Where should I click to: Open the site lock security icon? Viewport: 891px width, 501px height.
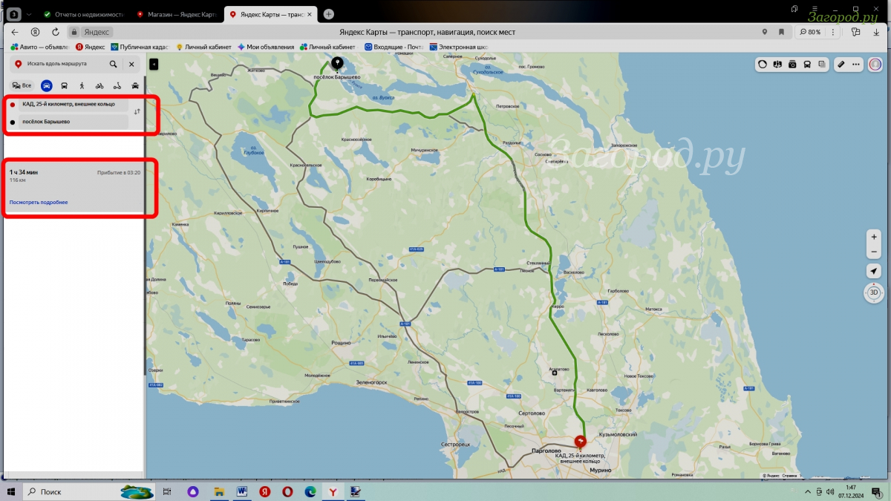[74, 32]
